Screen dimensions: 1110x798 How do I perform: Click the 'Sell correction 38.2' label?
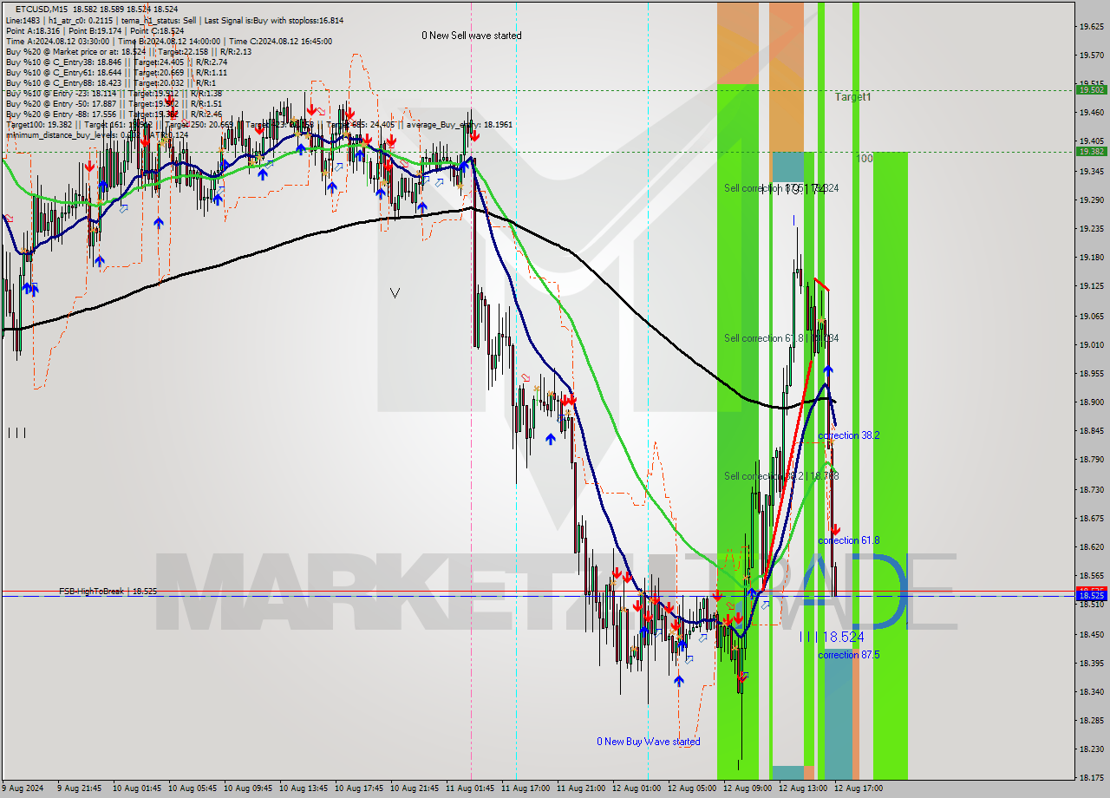(781, 476)
